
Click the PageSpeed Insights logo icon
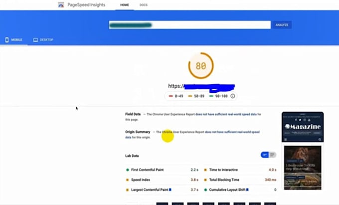point(61,5)
